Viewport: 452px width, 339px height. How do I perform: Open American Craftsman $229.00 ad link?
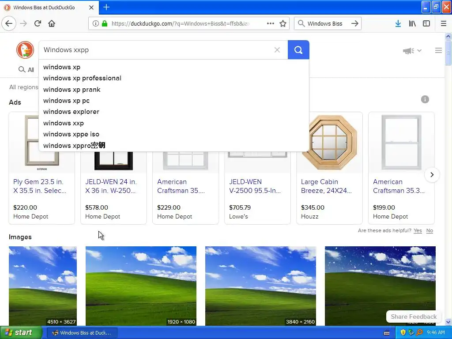click(181, 186)
